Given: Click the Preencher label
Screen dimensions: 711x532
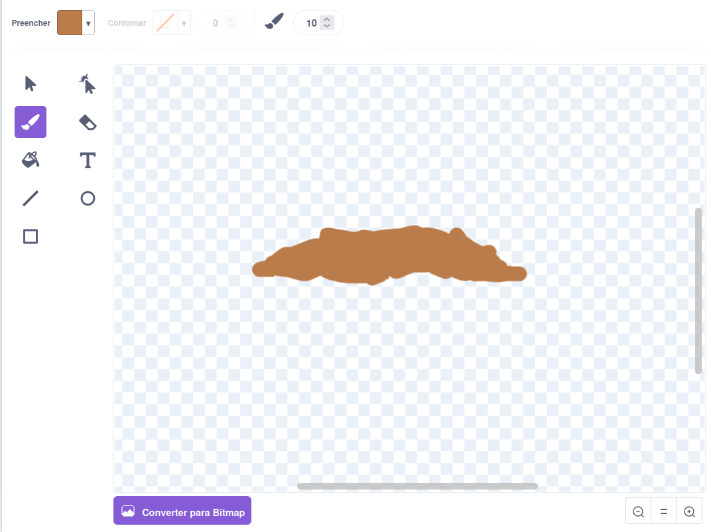Looking at the screenshot, I should click(x=31, y=23).
